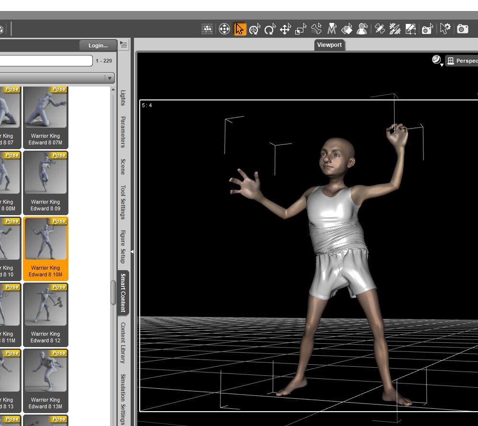Switch to the Content Library tab
The width and height of the screenshot is (478, 426).
point(123,342)
